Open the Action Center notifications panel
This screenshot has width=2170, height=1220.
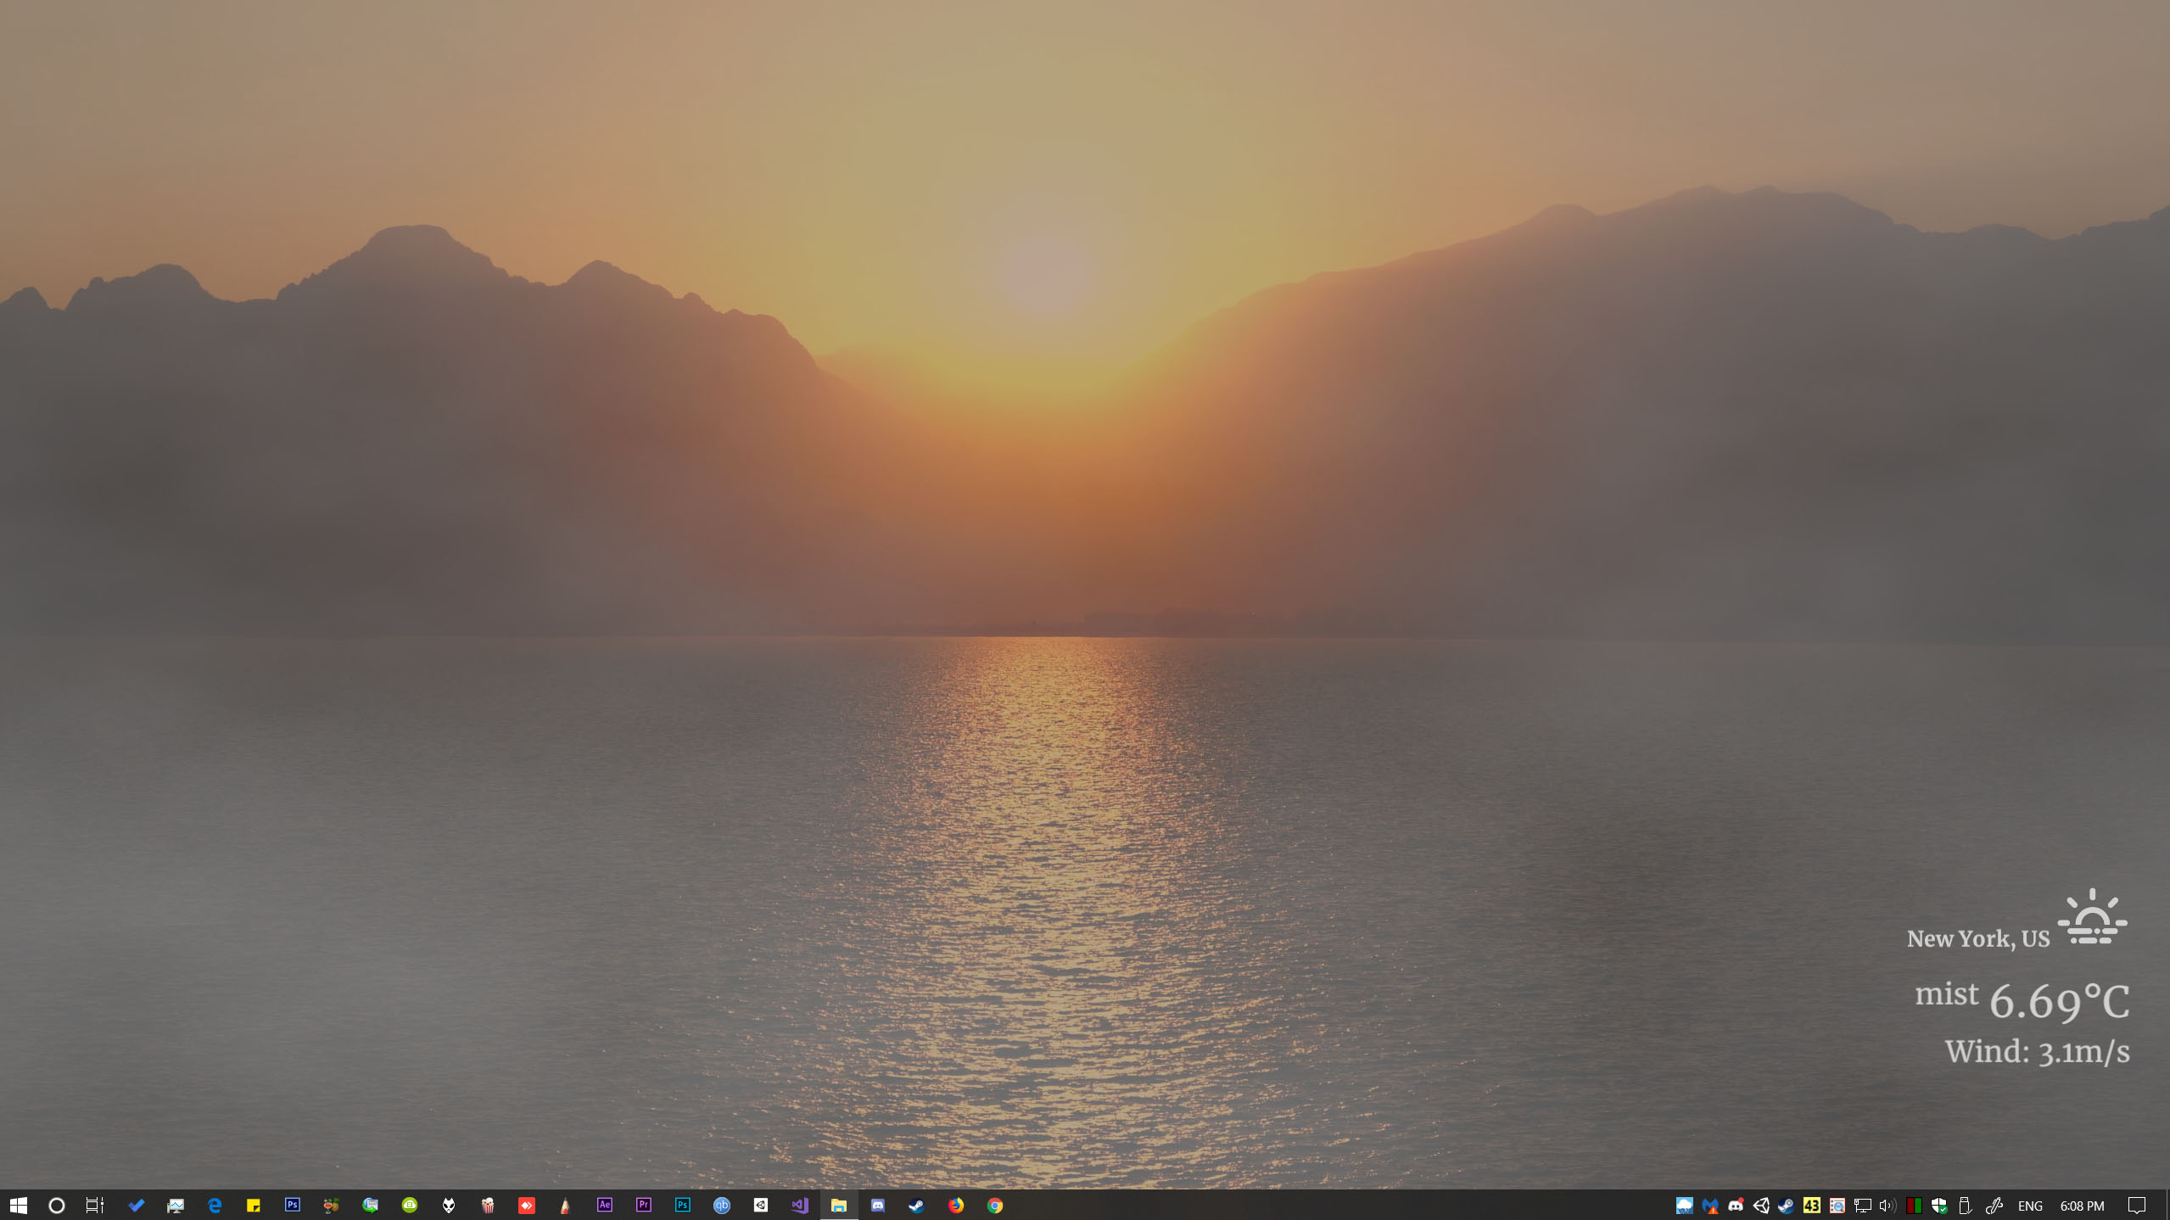[2136, 1205]
